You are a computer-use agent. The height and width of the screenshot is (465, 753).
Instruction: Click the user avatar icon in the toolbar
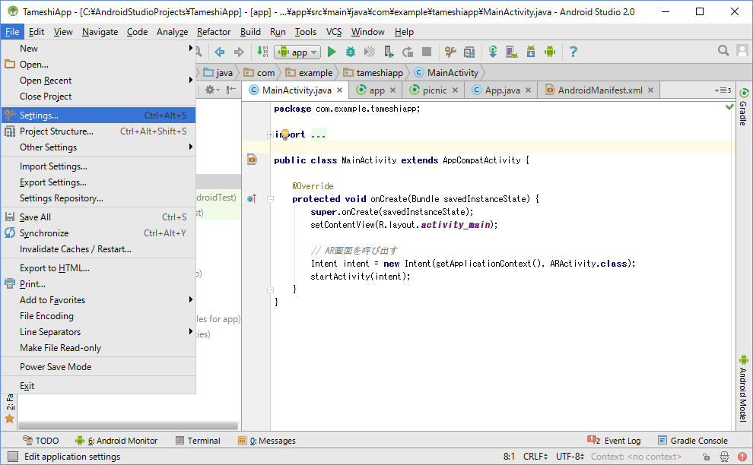click(742, 50)
